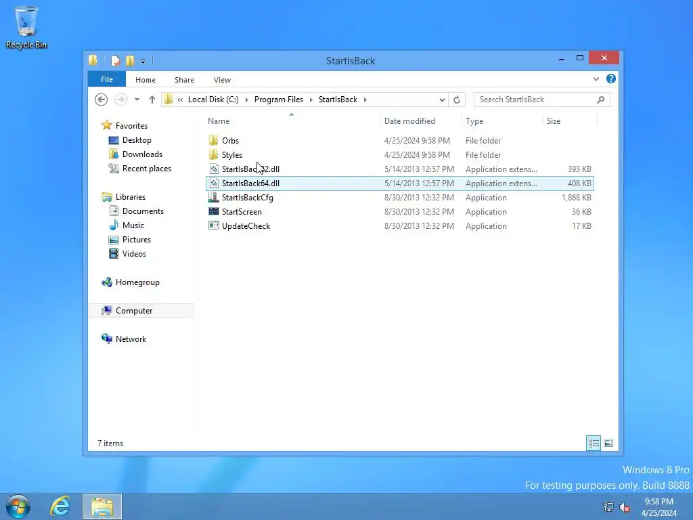Expand the chevron after Local Disk (C:)
Image resolution: width=693 pixels, height=520 pixels.
(246, 100)
